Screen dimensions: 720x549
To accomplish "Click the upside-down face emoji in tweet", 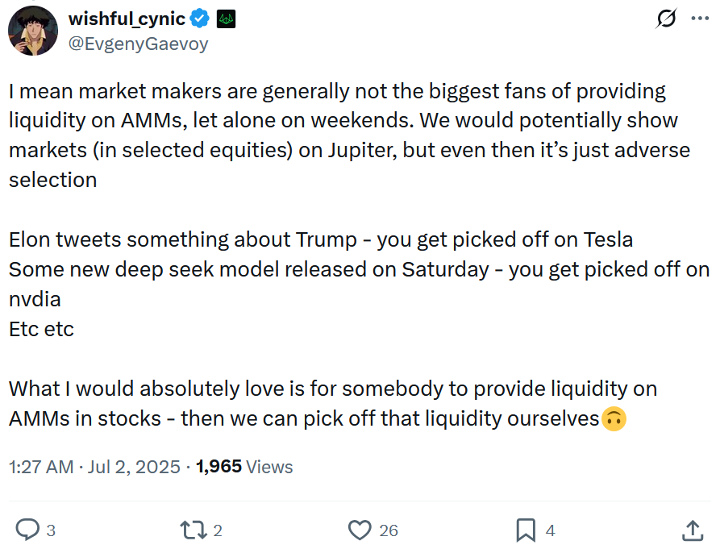I will (612, 418).
